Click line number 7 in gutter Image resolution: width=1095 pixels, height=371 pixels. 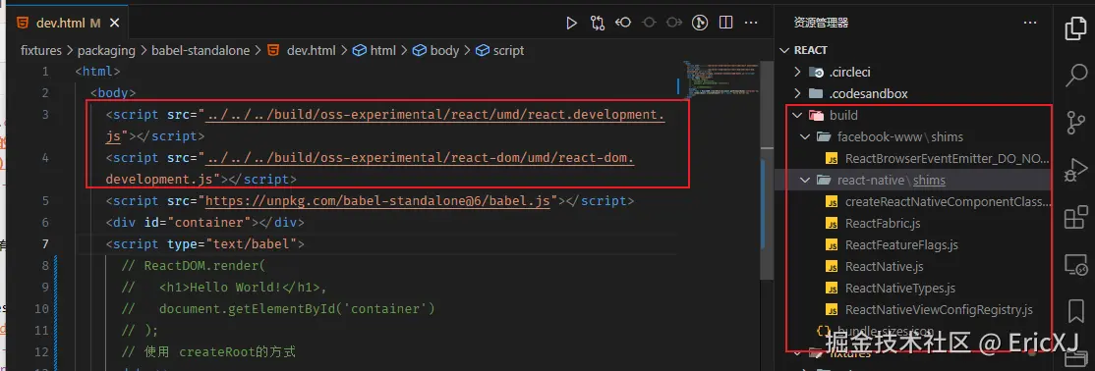point(45,244)
